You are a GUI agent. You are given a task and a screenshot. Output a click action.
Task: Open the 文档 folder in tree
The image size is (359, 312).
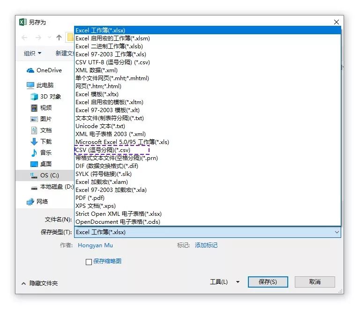[46, 130]
